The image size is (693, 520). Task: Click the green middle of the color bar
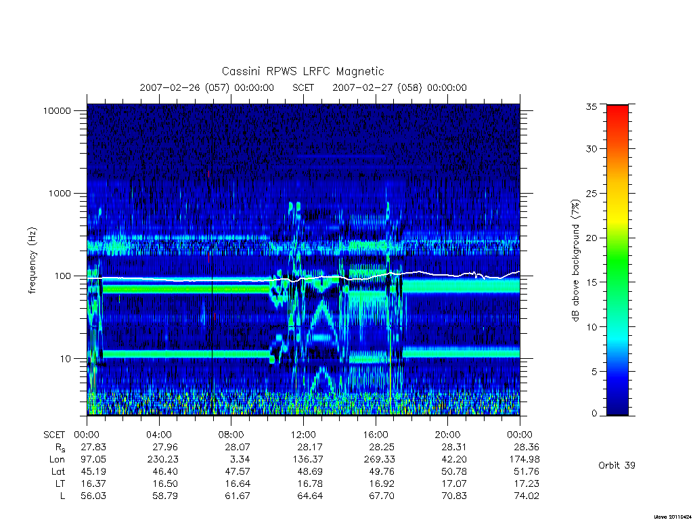[x=617, y=261]
